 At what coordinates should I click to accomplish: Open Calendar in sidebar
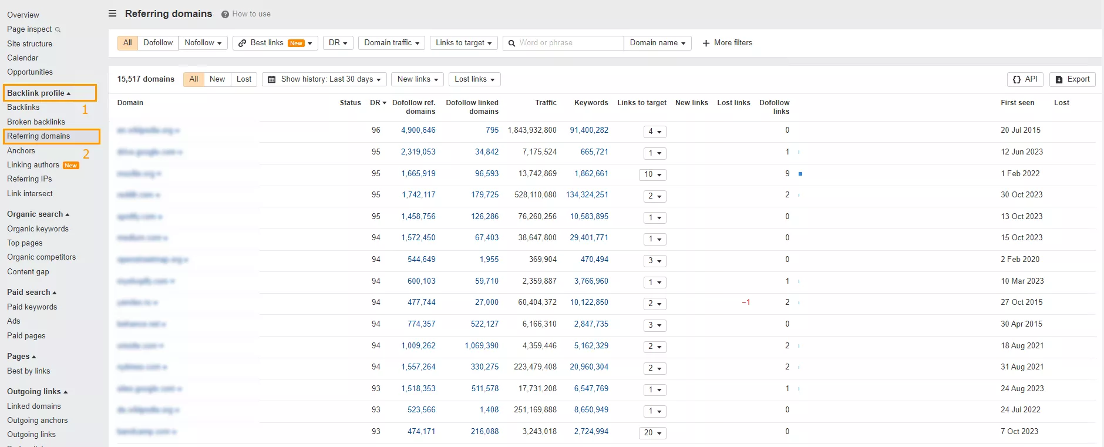(x=22, y=58)
